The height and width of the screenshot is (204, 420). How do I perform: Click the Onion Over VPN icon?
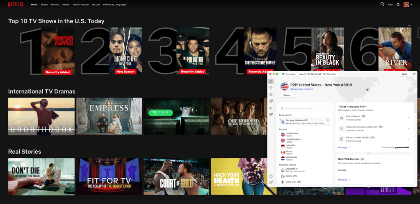(283, 182)
